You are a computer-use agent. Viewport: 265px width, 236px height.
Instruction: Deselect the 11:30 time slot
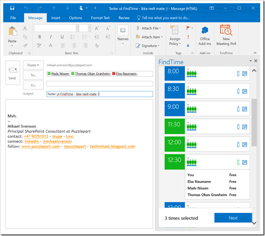pyautogui.click(x=175, y=126)
